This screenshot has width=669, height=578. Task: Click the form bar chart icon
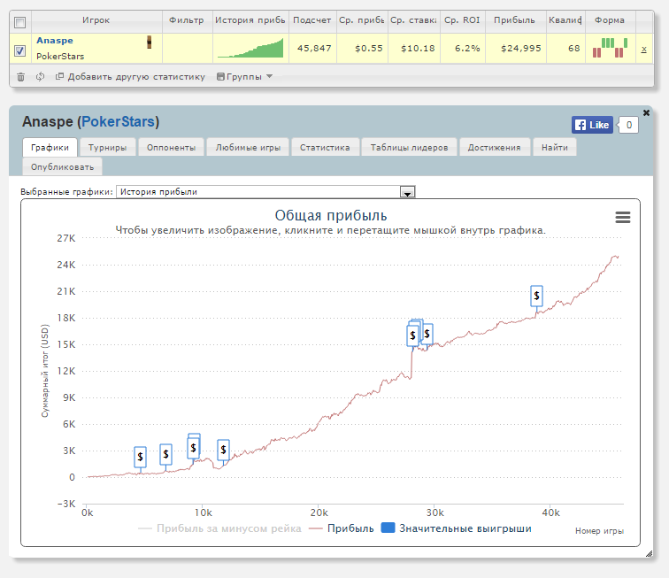click(610, 48)
